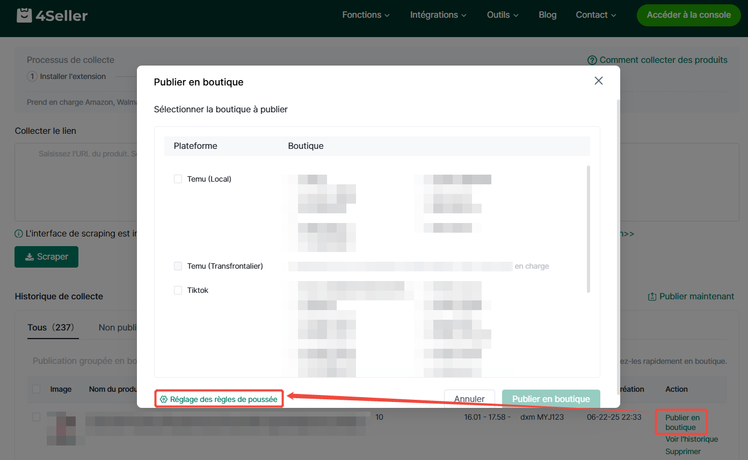This screenshot has height=460, width=748.
Task: Click the dialog's outer scrollbar
Action: (618, 247)
